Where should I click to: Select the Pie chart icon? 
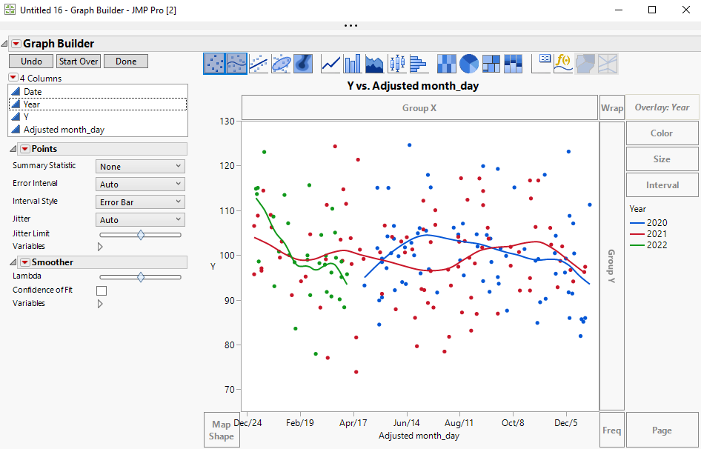[x=469, y=64]
